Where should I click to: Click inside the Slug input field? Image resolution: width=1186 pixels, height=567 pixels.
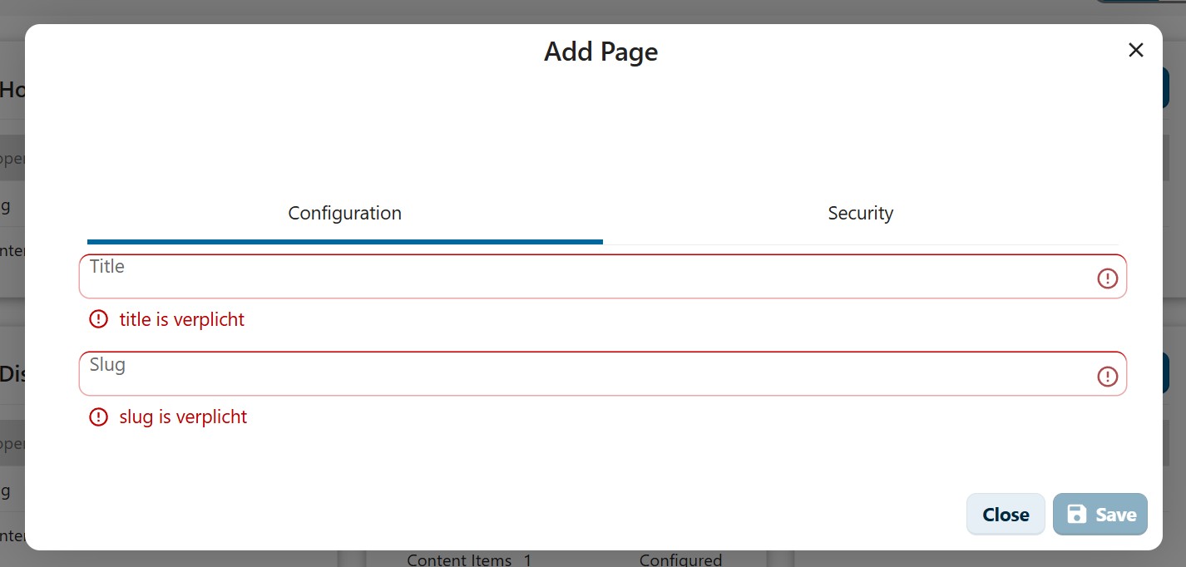[x=499, y=373]
